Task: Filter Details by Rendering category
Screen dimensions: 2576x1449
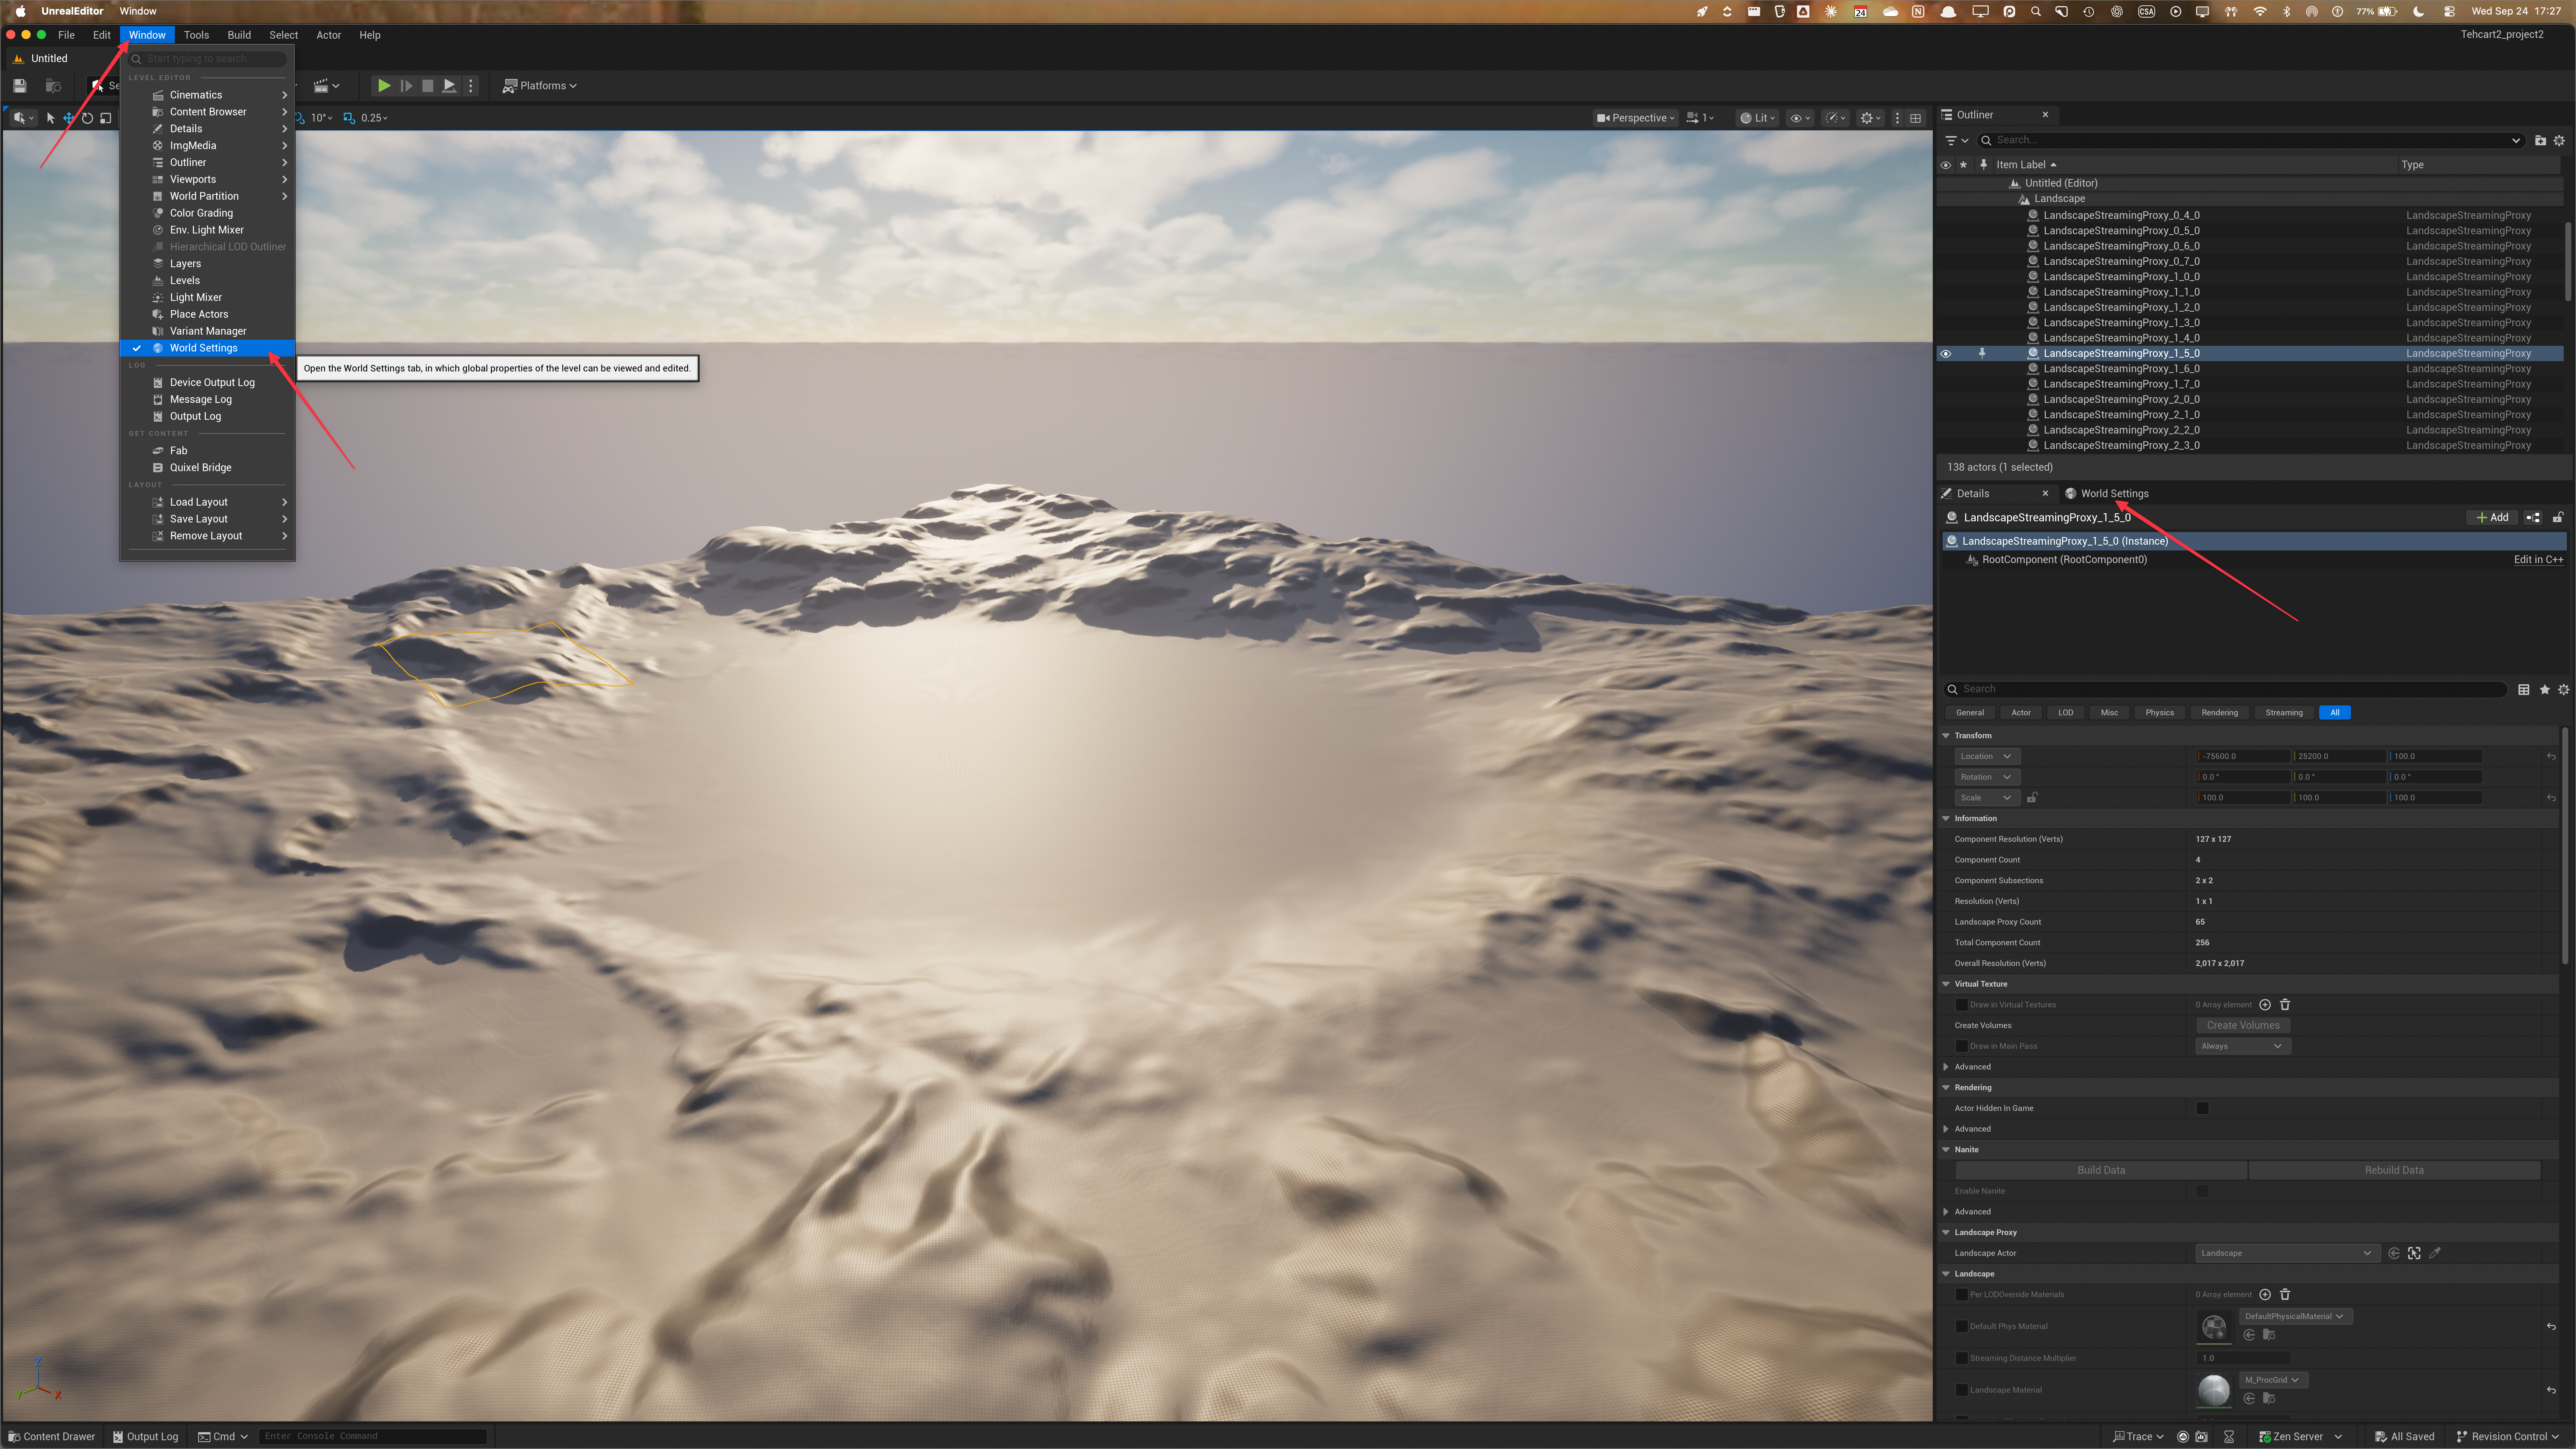Action: point(2219,713)
